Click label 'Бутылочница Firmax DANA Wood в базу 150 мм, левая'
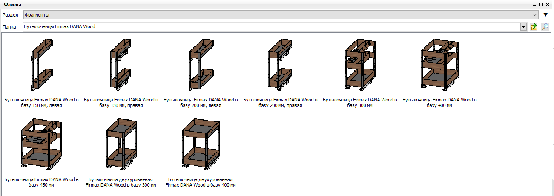554x196 pixels. (42, 103)
